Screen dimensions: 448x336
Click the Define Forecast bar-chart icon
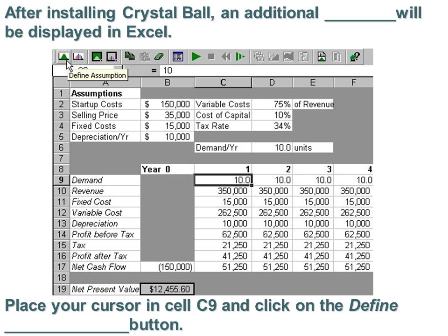pyautogui.click(x=78, y=56)
